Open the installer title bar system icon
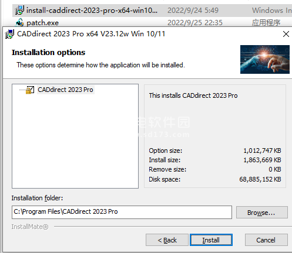The height and width of the screenshot is (253, 292). [9, 34]
